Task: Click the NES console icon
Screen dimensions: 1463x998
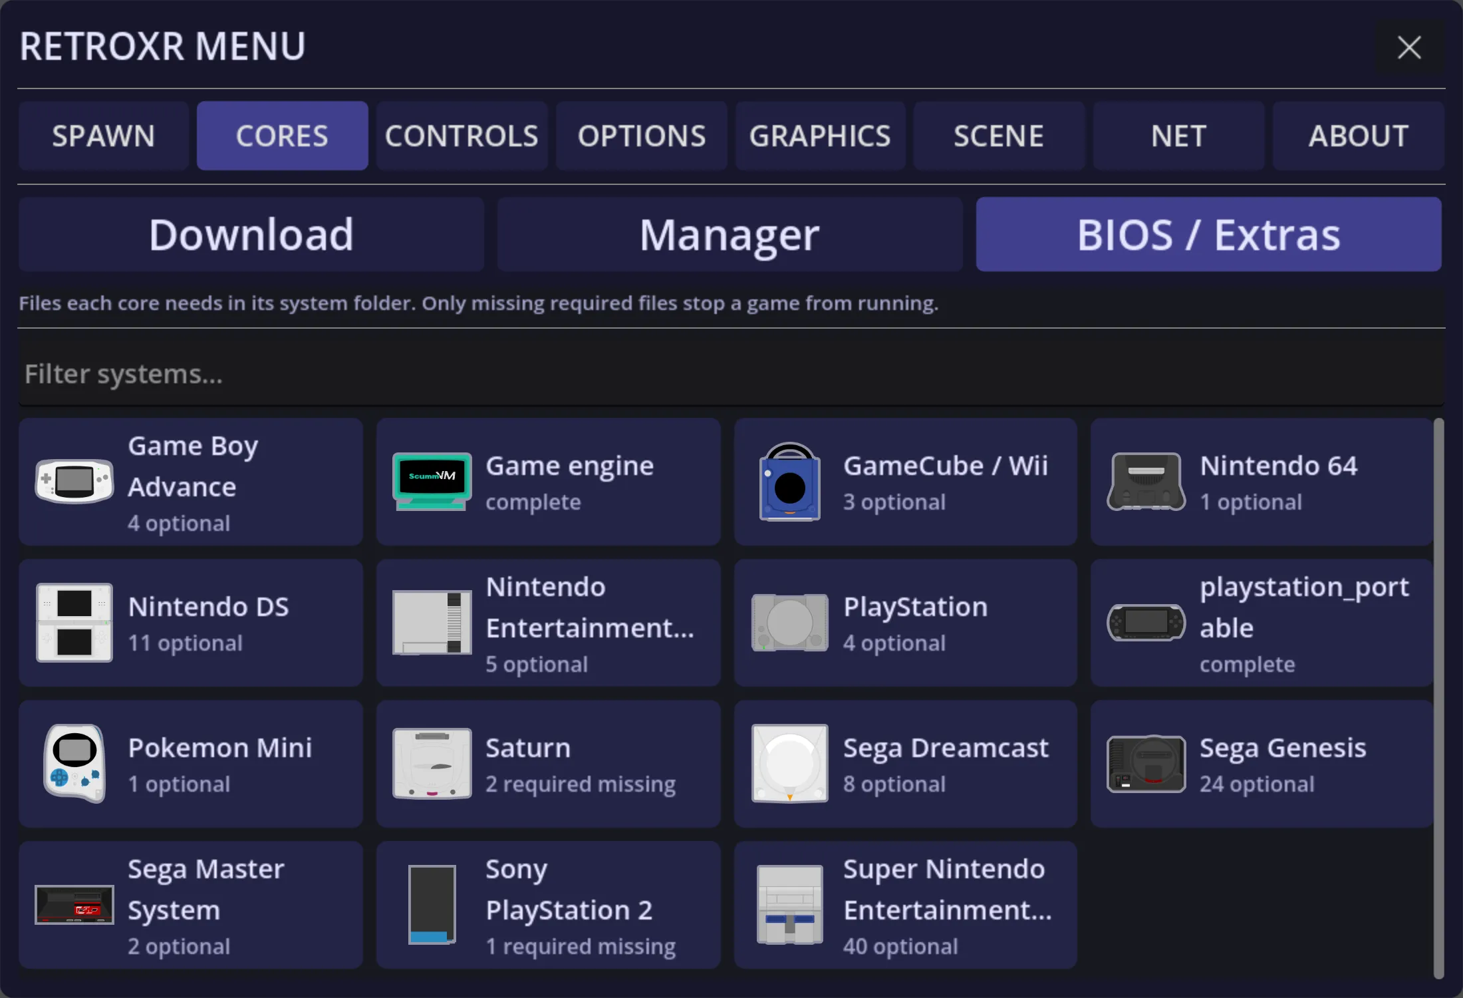Action: (432, 623)
